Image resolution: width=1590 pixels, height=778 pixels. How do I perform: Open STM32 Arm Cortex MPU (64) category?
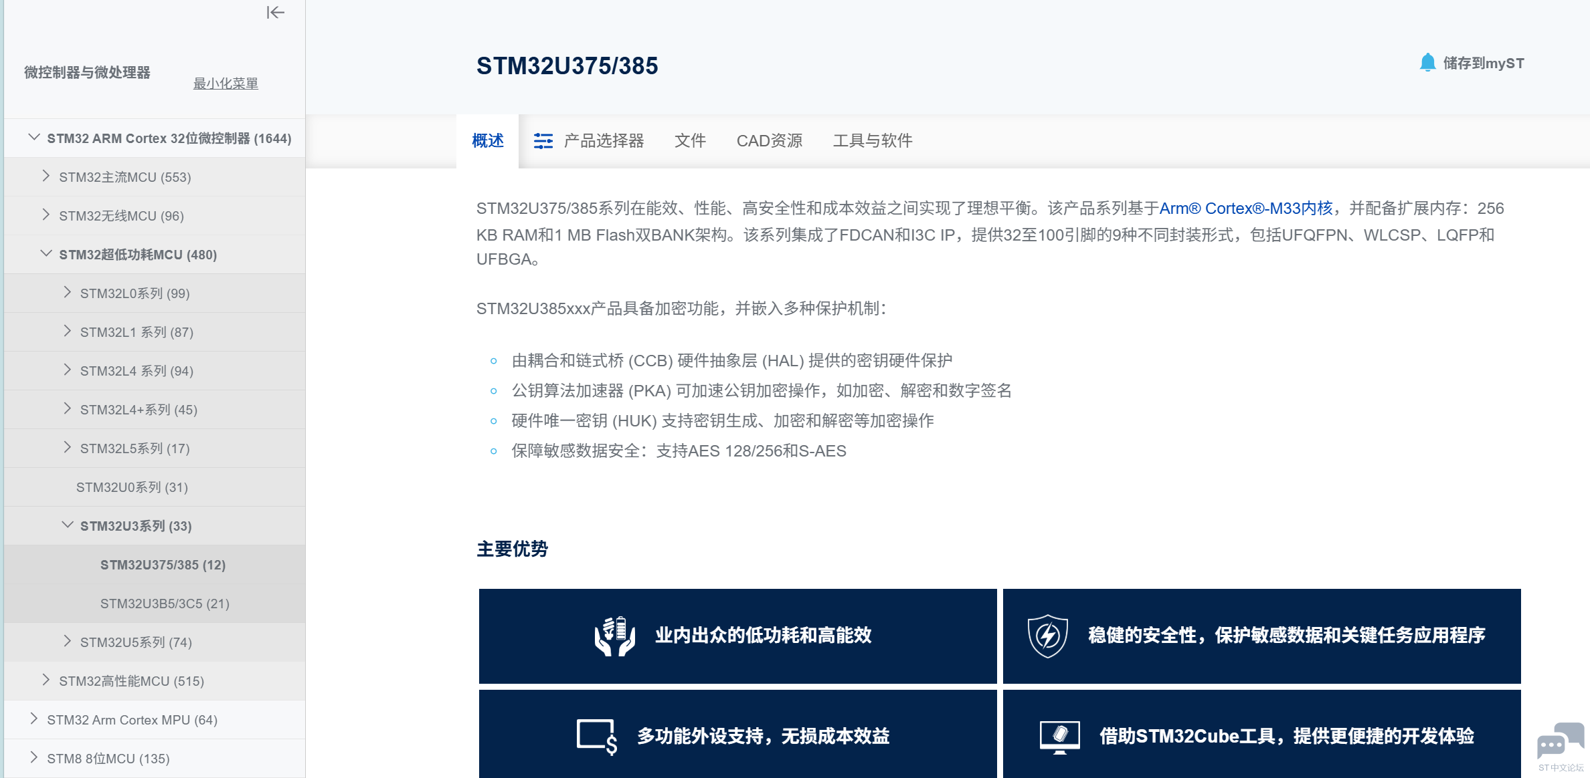(x=155, y=720)
